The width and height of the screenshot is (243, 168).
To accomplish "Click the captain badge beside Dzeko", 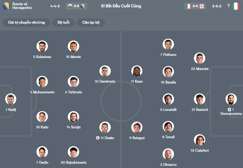I will 98,138.
